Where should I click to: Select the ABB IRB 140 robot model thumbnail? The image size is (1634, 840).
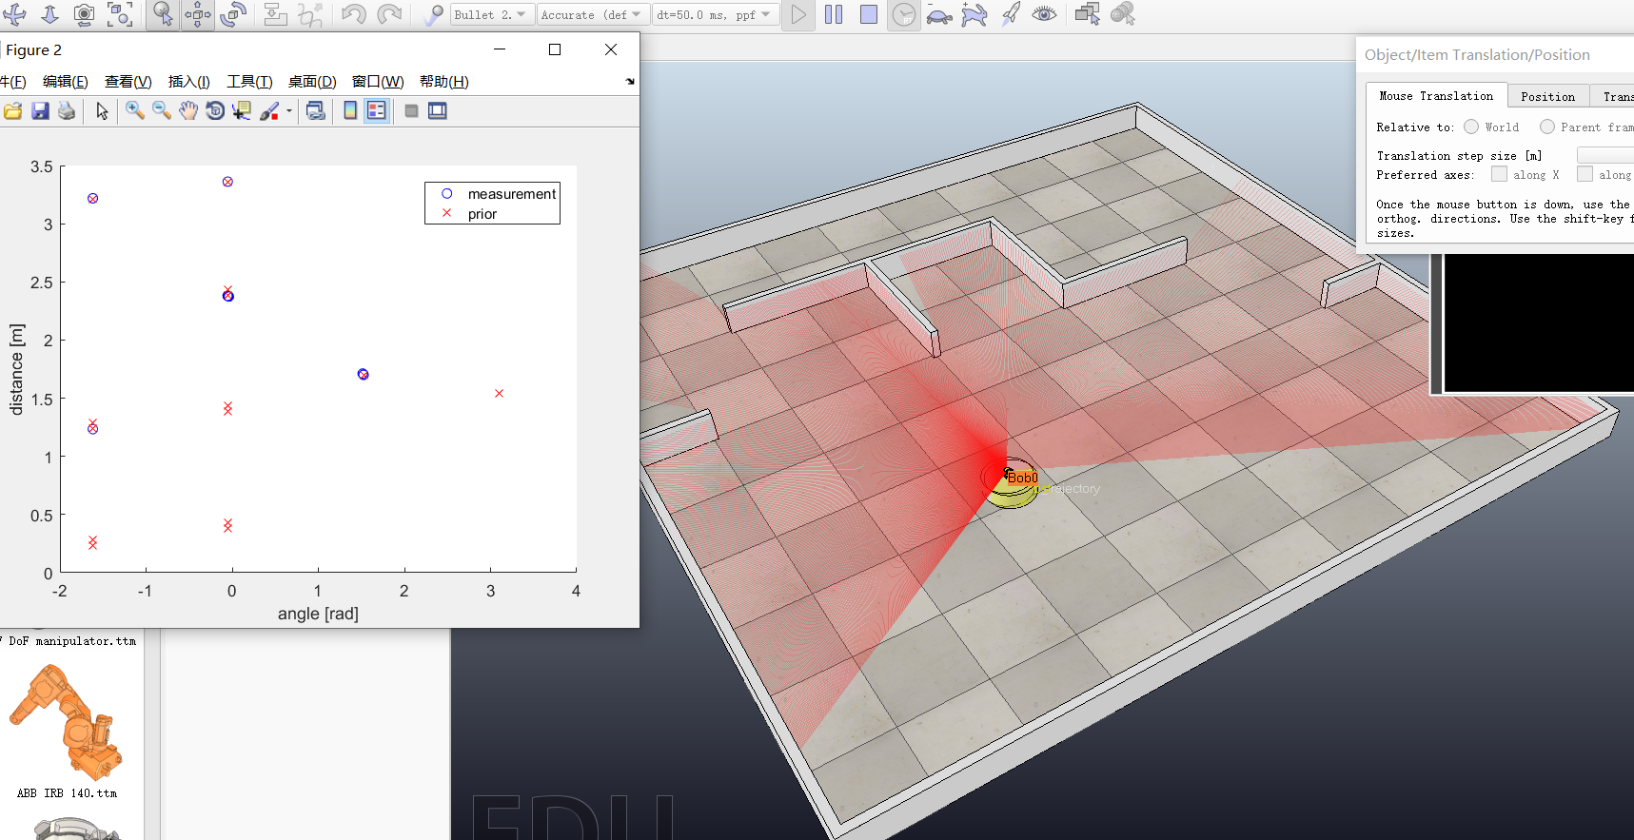(67, 723)
